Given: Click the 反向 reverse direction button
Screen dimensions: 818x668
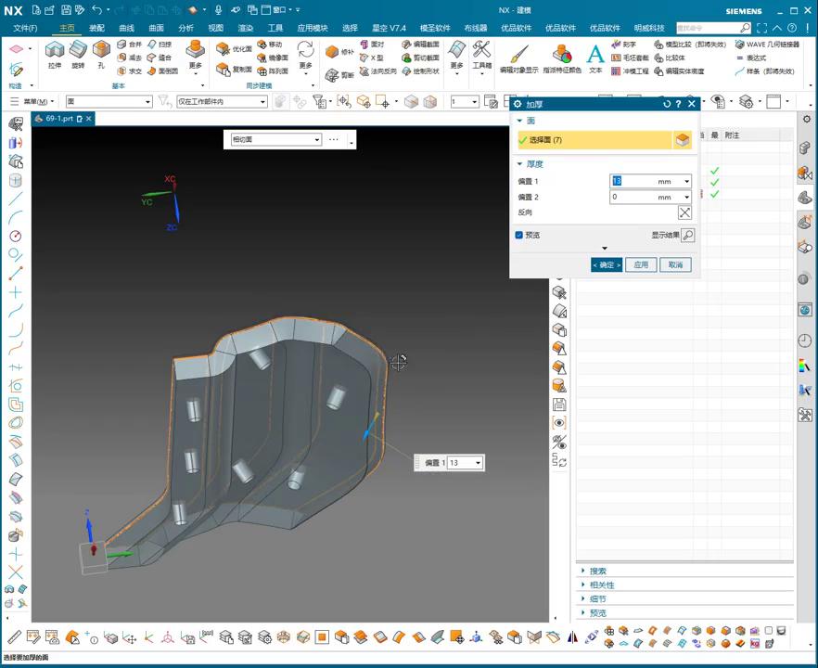Looking at the screenshot, I should coord(684,212).
